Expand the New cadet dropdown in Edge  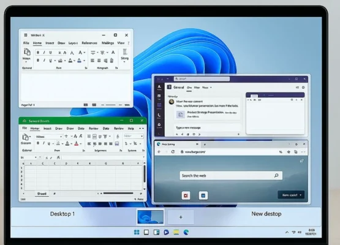pyautogui.click(x=301, y=195)
